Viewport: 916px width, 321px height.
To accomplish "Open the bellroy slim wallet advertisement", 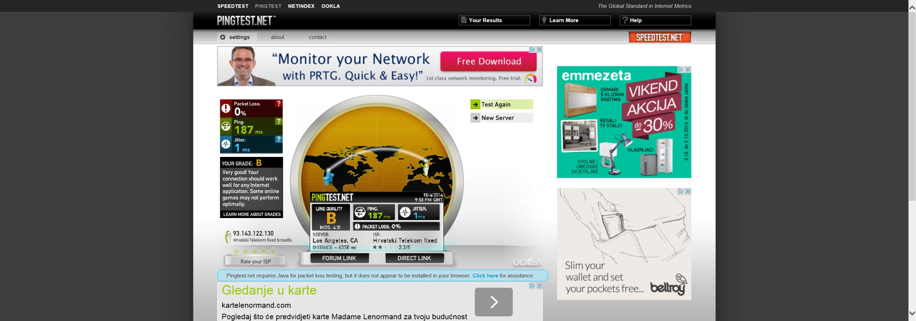I will tap(624, 244).
